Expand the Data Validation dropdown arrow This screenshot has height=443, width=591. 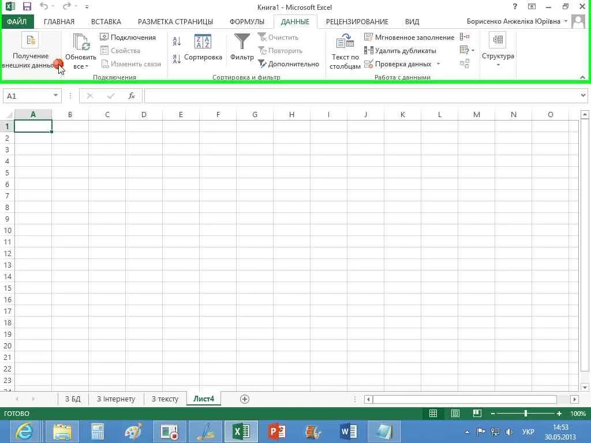pos(439,64)
